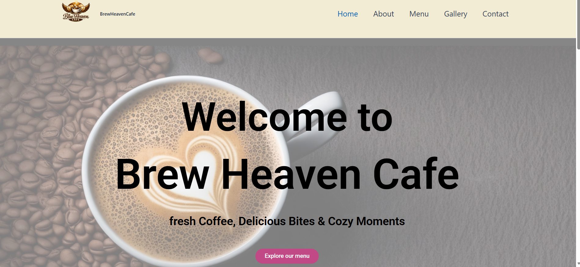
Task: Click the dark gray strip under the navbar
Action: pyautogui.click(x=288, y=42)
